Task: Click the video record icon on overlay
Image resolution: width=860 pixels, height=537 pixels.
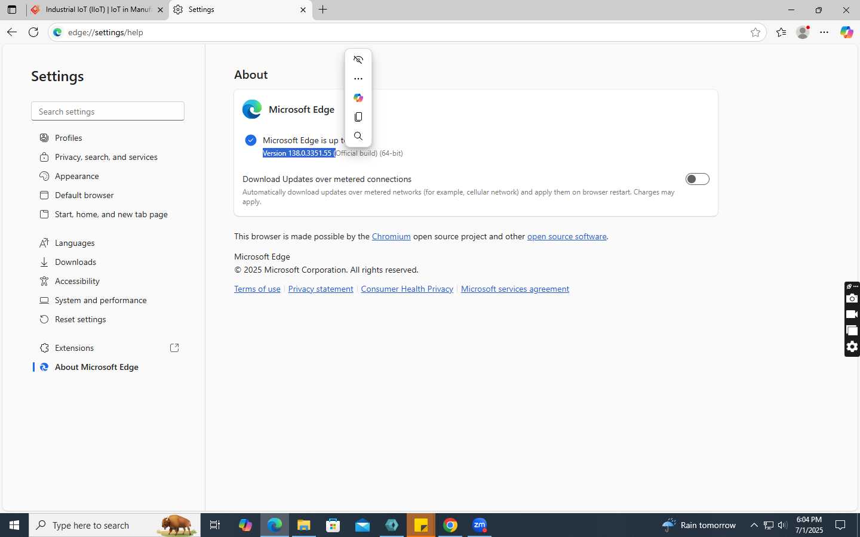Action: point(852,314)
